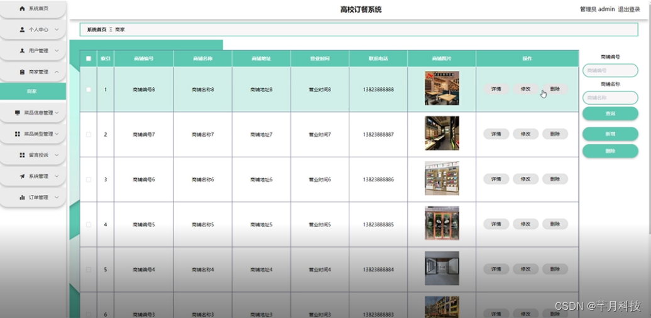The width and height of the screenshot is (651, 318).
Task: Open the 留言投诉 menu label
Action: 38,155
